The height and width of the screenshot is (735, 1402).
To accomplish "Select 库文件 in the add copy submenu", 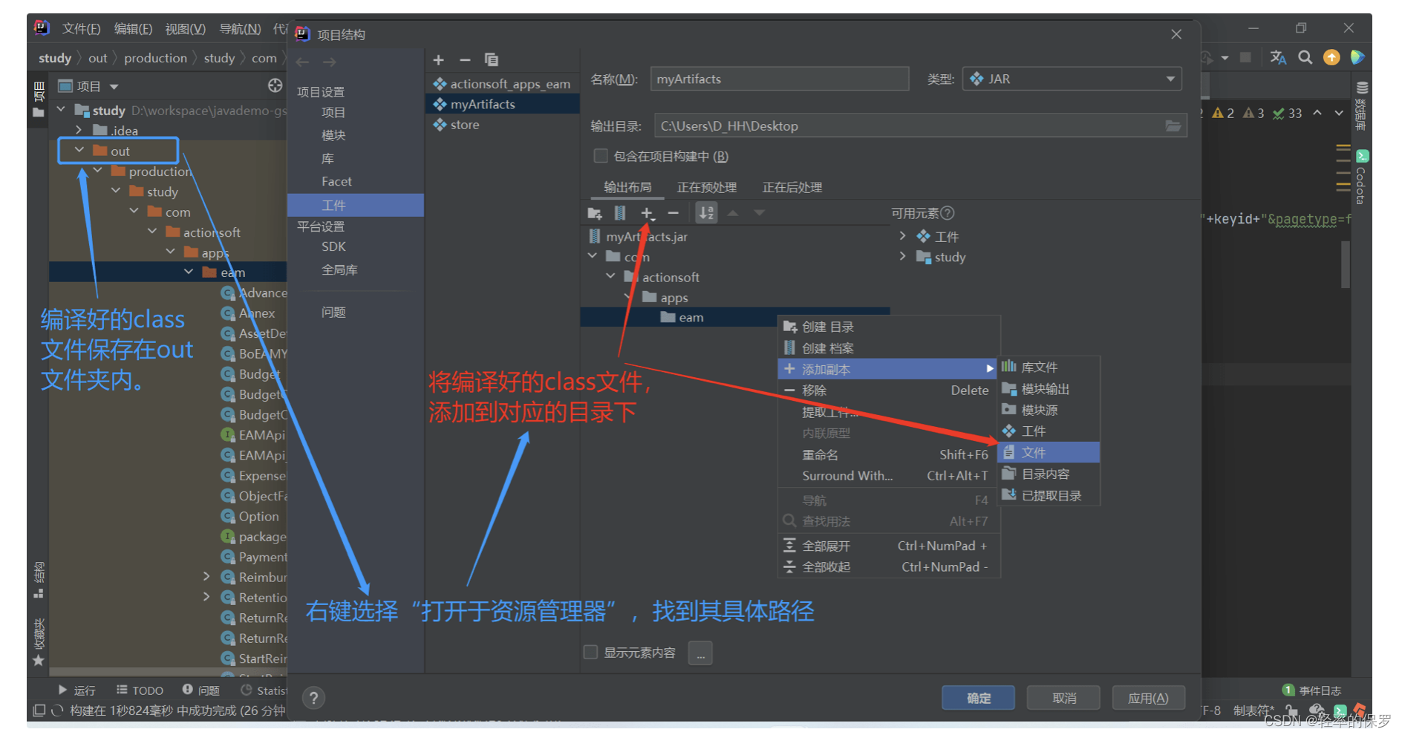I will [x=1049, y=367].
